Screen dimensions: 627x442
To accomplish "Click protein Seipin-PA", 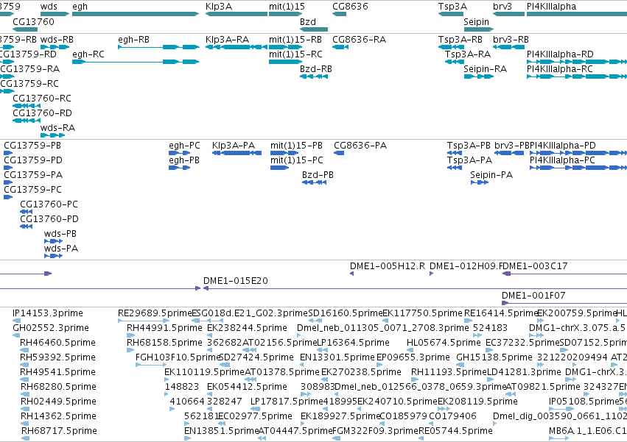I will [491, 175].
